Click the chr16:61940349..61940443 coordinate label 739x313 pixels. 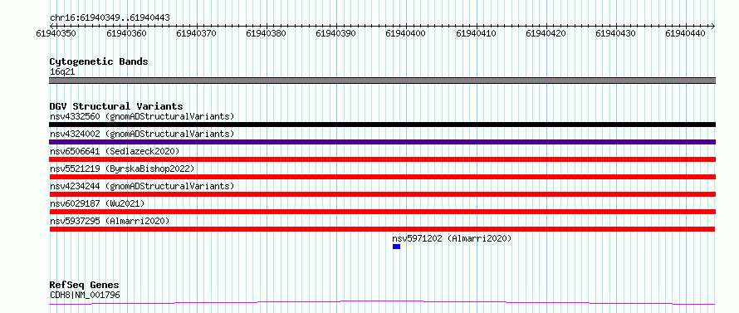110,18
